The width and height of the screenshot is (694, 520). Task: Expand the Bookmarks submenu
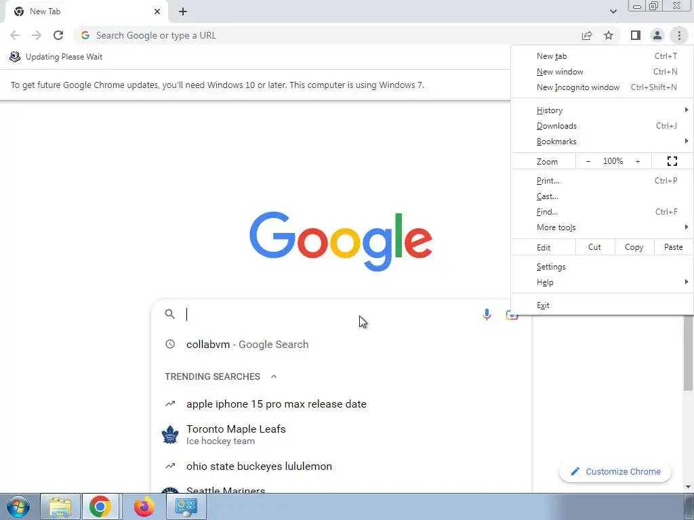602,142
